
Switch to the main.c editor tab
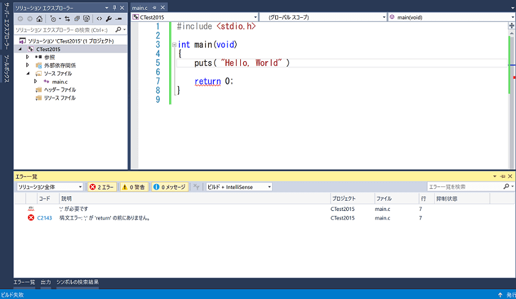[x=140, y=7]
